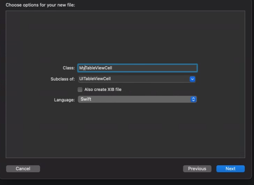The height and width of the screenshot is (185, 254).
Task: Click the Language stepper arrows icon
Action: 193,99
